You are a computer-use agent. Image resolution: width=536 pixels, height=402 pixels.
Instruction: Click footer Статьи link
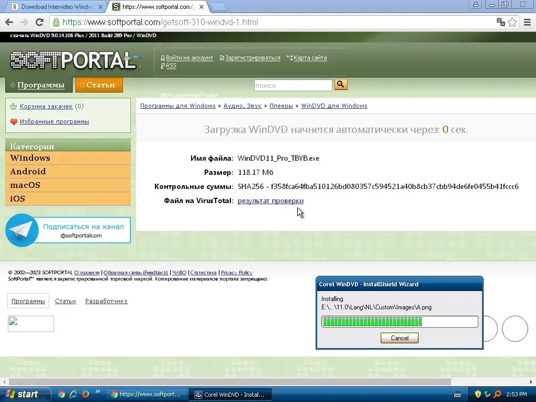65,301
